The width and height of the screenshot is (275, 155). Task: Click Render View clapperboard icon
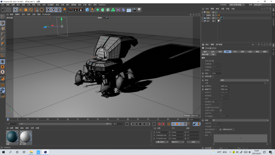pyautogui.click(x=70, y=10)
